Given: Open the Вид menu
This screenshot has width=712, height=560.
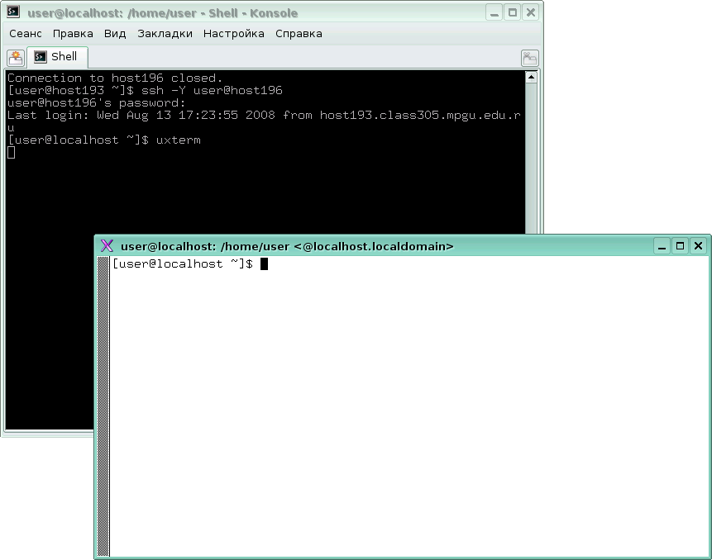Looking at the screenshot, I should [115, 34].
